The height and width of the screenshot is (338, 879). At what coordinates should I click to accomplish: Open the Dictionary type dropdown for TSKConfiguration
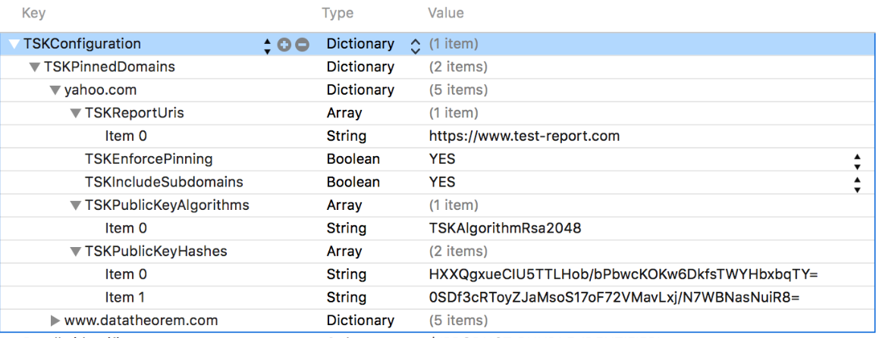pyautogui.click(x=415, y=45)
